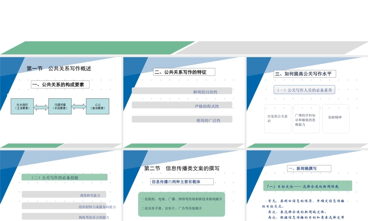Select the 社会组织（主体要素） flowchart box
This screenshot has width=368, height=221.
coord(23,106)
